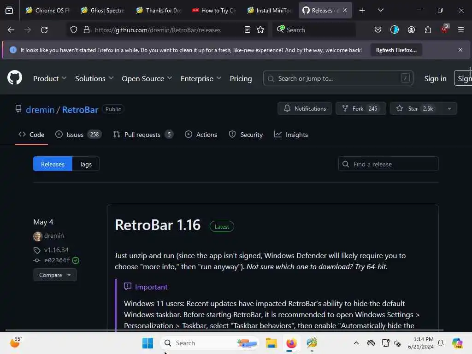
Task: Click the Pricing link
Action: (241, 78)
